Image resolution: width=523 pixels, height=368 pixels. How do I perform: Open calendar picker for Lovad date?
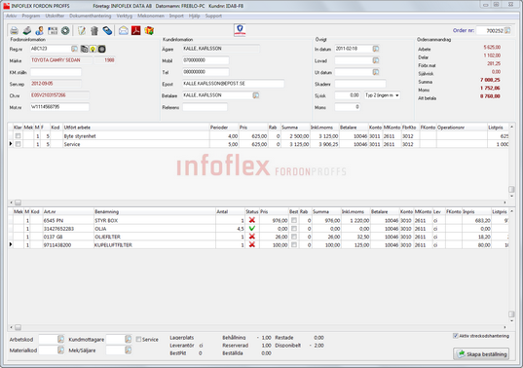tap(376, 60)
